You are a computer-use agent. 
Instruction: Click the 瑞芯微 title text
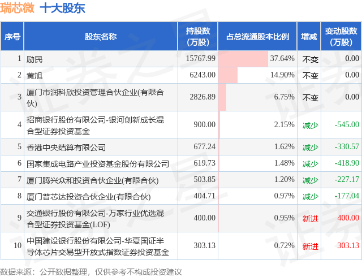tap(17, 8)
